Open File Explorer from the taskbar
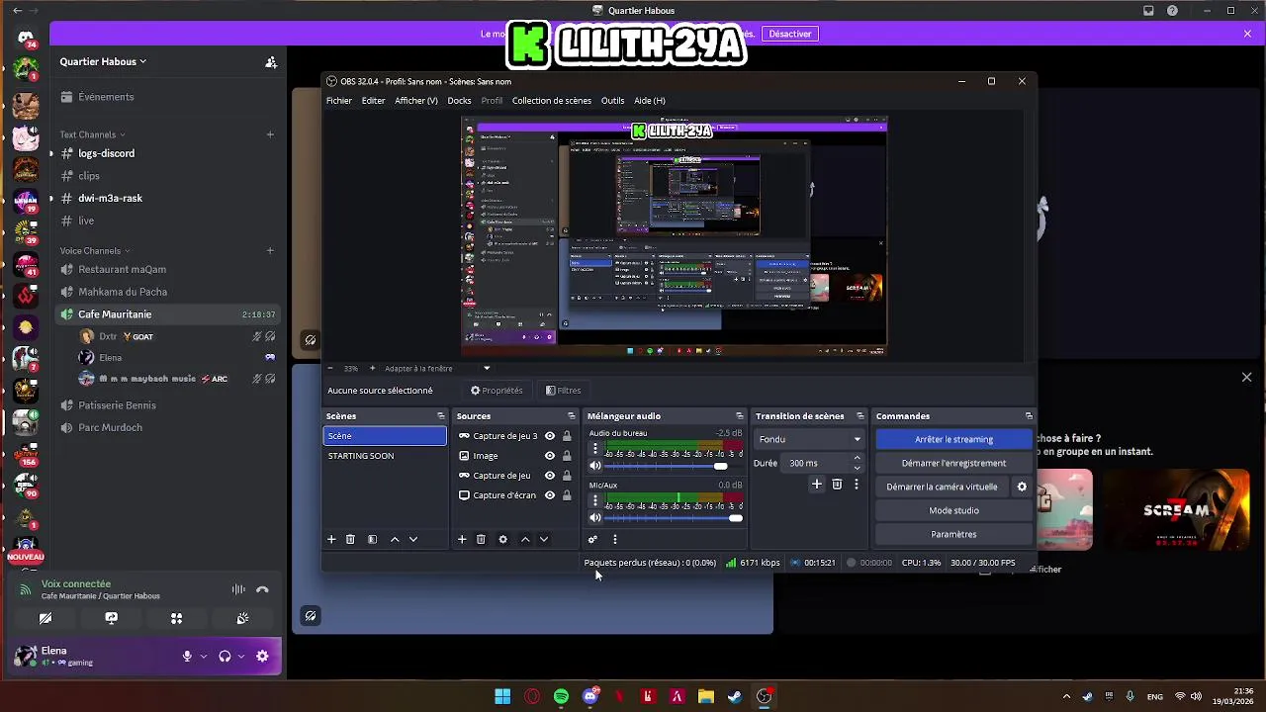 click(x=706, y=696)
